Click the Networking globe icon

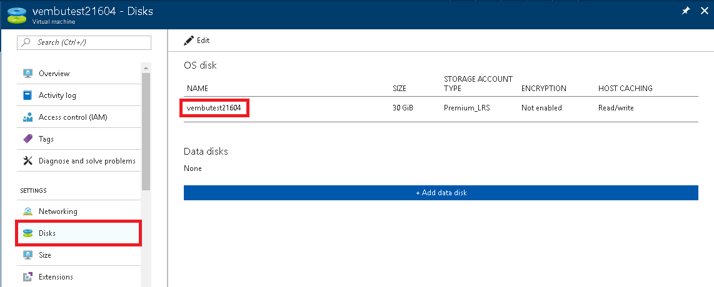click(x=28, y=211)
